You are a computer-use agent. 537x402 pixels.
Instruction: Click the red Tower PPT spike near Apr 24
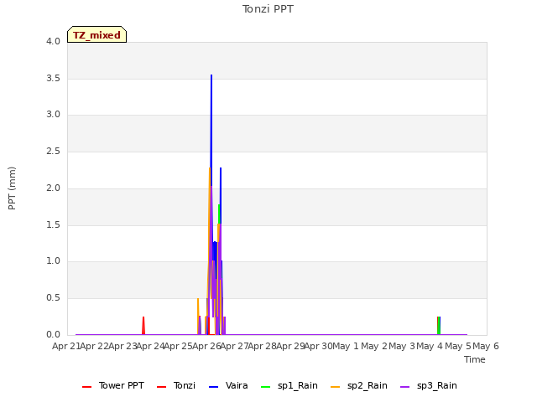click(143, 326)
